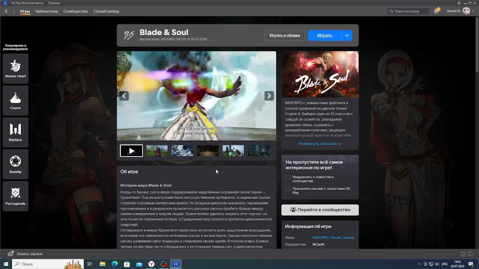The width and height of the screenshot is (479, 269).
Task: Click Запись экрана label
Action: 30,254
